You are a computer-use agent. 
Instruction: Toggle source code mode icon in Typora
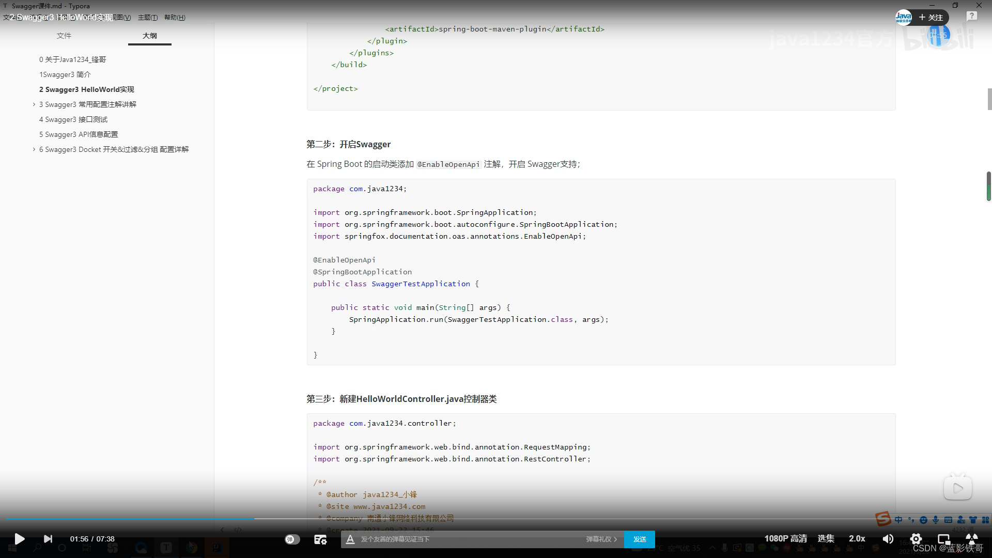238,530
